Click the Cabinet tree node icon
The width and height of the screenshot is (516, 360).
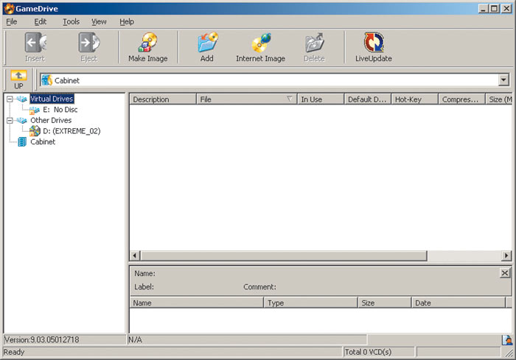pyautogui.click(x=22, y=141)
